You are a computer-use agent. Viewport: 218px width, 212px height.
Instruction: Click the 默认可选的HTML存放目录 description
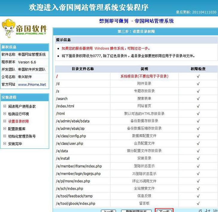point(144,114)
